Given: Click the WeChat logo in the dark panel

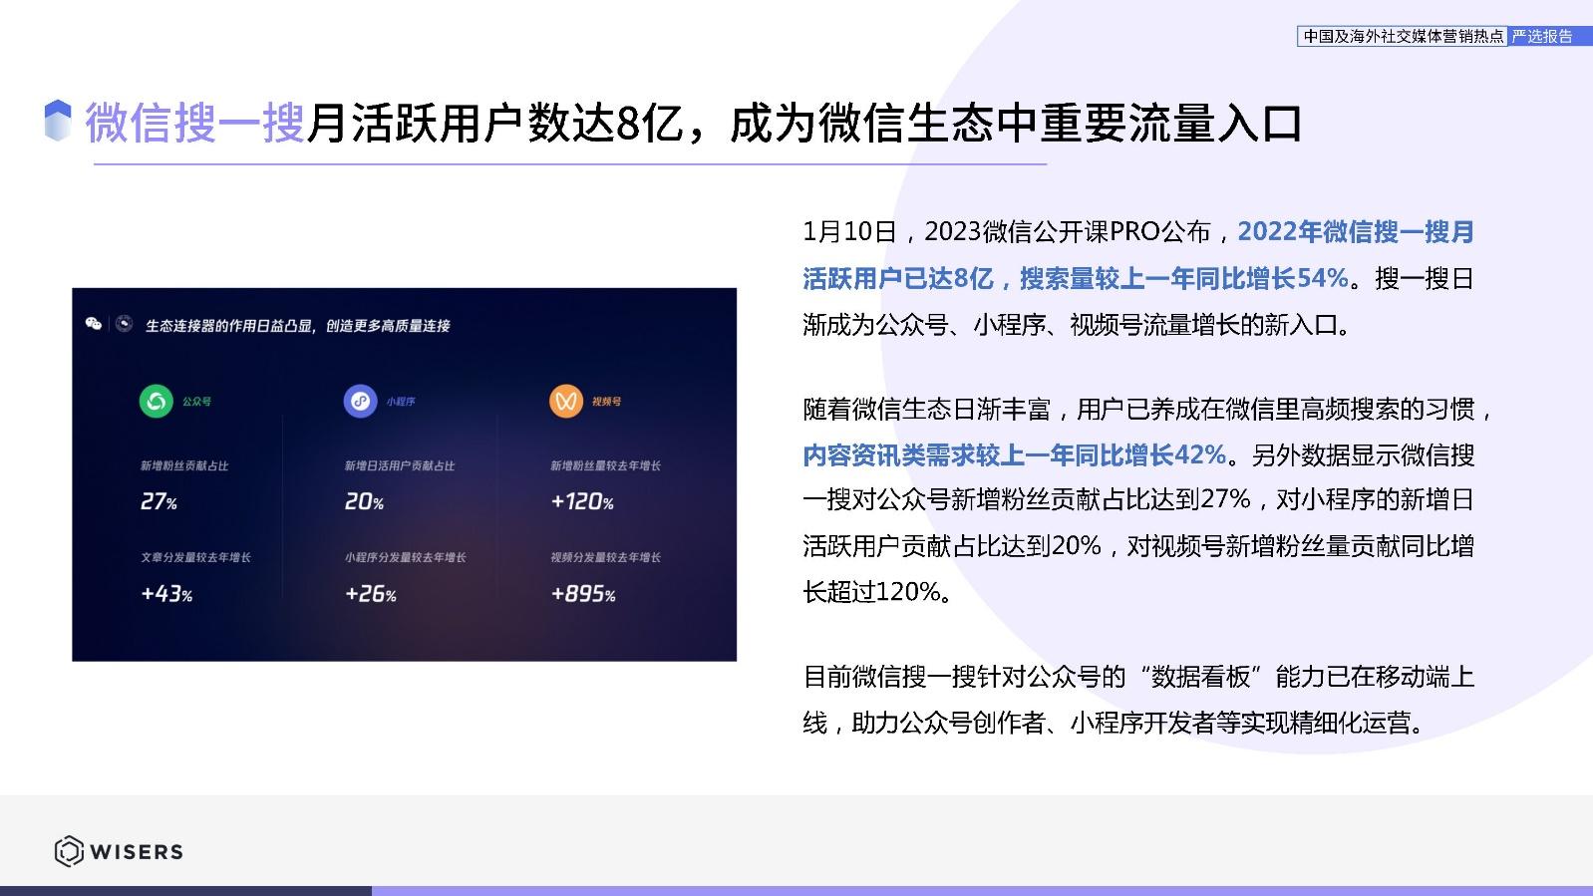Looking at the screenshot, I should (94, 324).
